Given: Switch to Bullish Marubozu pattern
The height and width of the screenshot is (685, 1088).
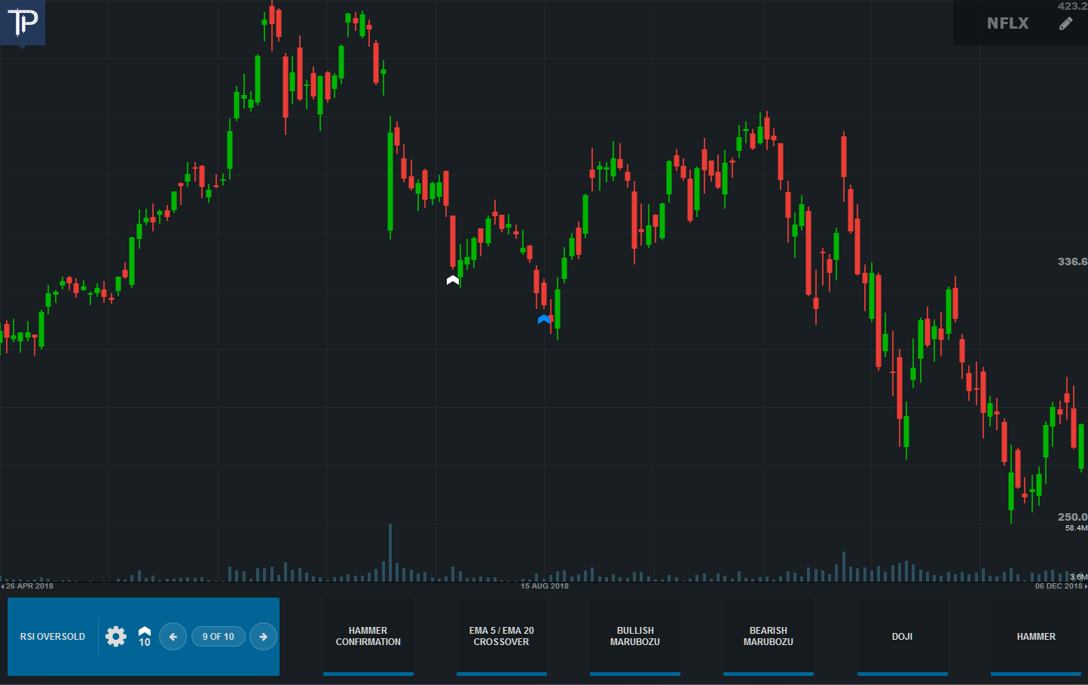Looking at the screenshot, I should click(635, 637).
